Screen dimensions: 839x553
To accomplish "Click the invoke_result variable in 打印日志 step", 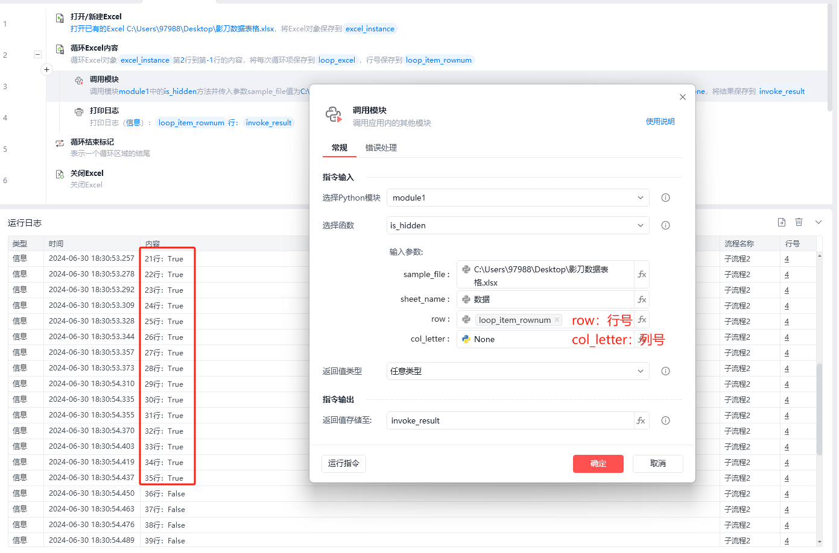I will (268, 123).
